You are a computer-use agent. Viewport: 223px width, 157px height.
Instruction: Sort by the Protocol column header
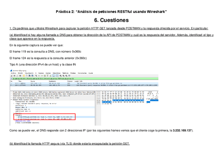coord(70,81)
